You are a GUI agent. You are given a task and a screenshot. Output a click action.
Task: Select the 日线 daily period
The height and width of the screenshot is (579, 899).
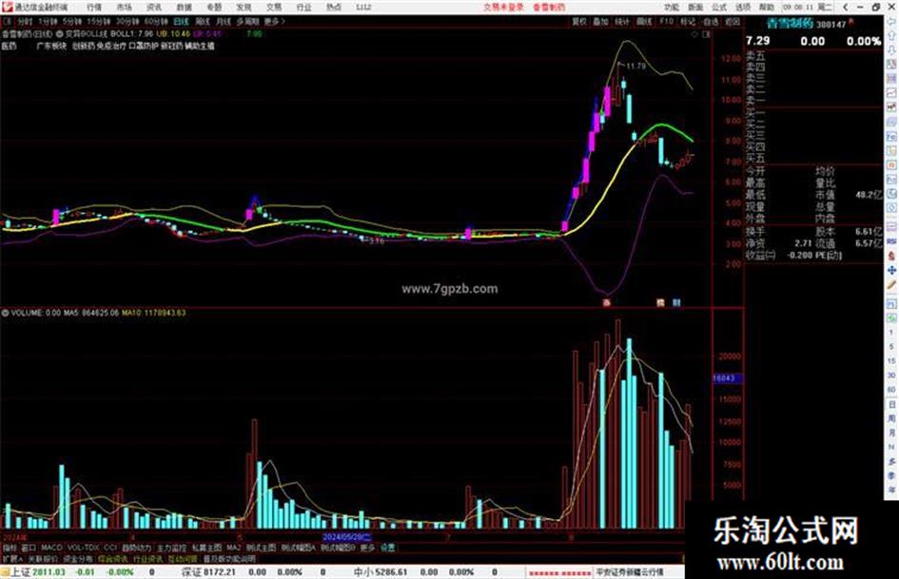click(181, 21)
